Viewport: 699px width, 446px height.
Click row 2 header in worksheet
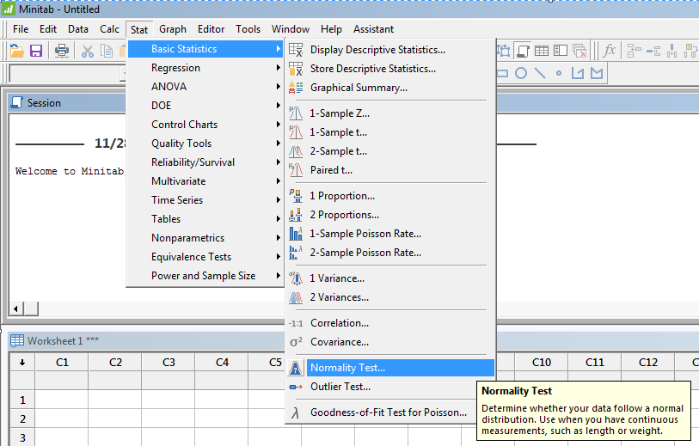tap(22, 419)
